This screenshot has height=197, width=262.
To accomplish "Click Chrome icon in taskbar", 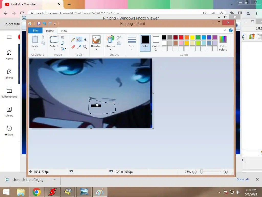I will tap(37, 192).
